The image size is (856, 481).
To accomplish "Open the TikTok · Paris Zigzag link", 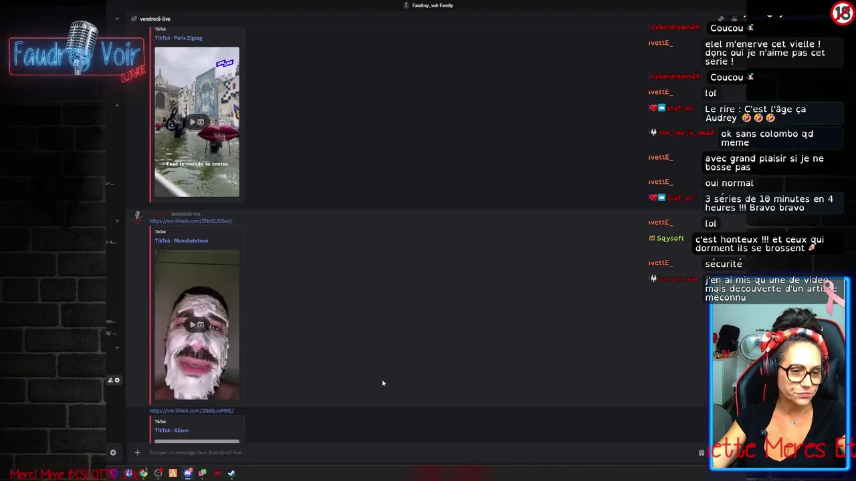I will (179, 38).
